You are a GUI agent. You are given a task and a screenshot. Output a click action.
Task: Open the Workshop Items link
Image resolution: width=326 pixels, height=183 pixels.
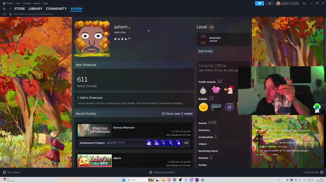tap(208, 151)
